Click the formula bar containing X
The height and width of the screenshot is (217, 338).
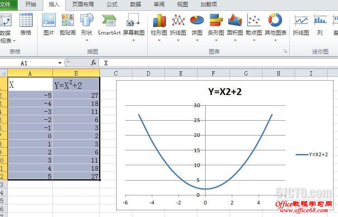pos(218,63)
